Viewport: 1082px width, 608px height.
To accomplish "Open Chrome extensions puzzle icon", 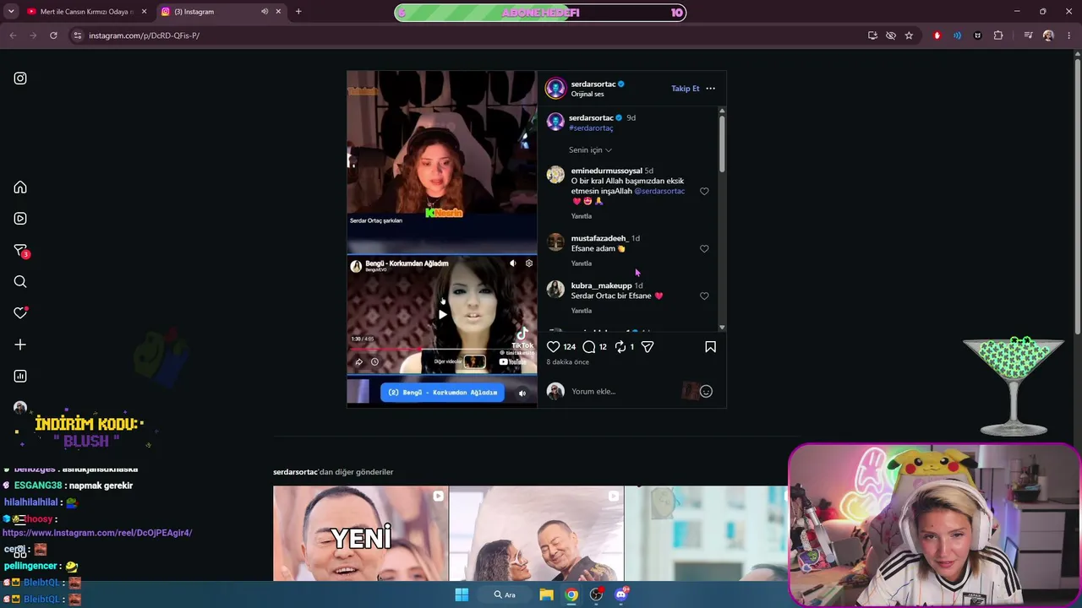I will [x=998, y=35].
